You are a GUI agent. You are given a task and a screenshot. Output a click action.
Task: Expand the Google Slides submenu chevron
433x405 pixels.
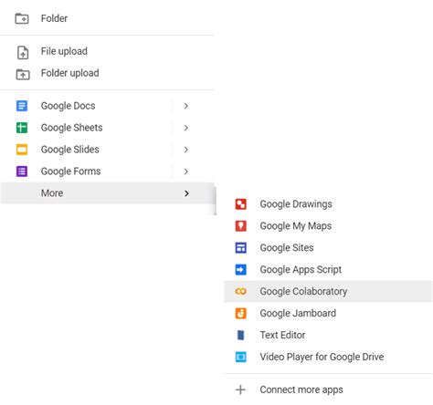(x=186, y=150)
